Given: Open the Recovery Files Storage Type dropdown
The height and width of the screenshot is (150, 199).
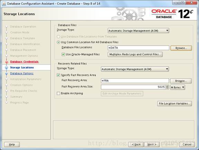Looking at the screenshot, I should pyautogui.click(x=135, y=69).
